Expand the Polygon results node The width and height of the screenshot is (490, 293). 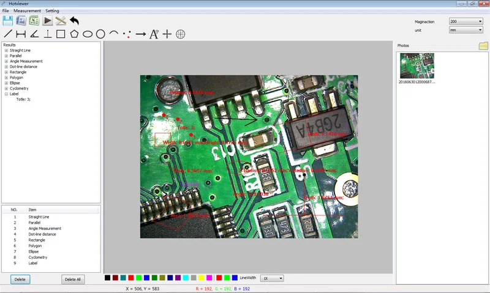tap(6, 78)
